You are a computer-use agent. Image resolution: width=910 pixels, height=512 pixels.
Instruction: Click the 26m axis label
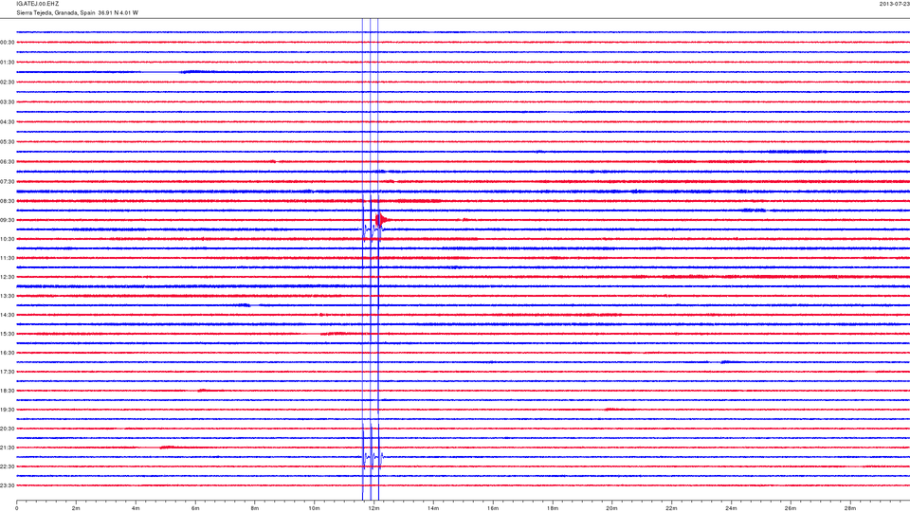(x=791, y=508)
